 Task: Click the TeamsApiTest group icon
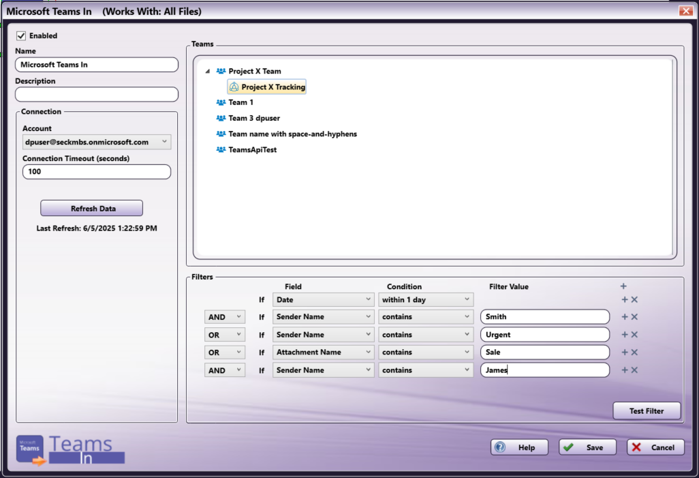221,149
